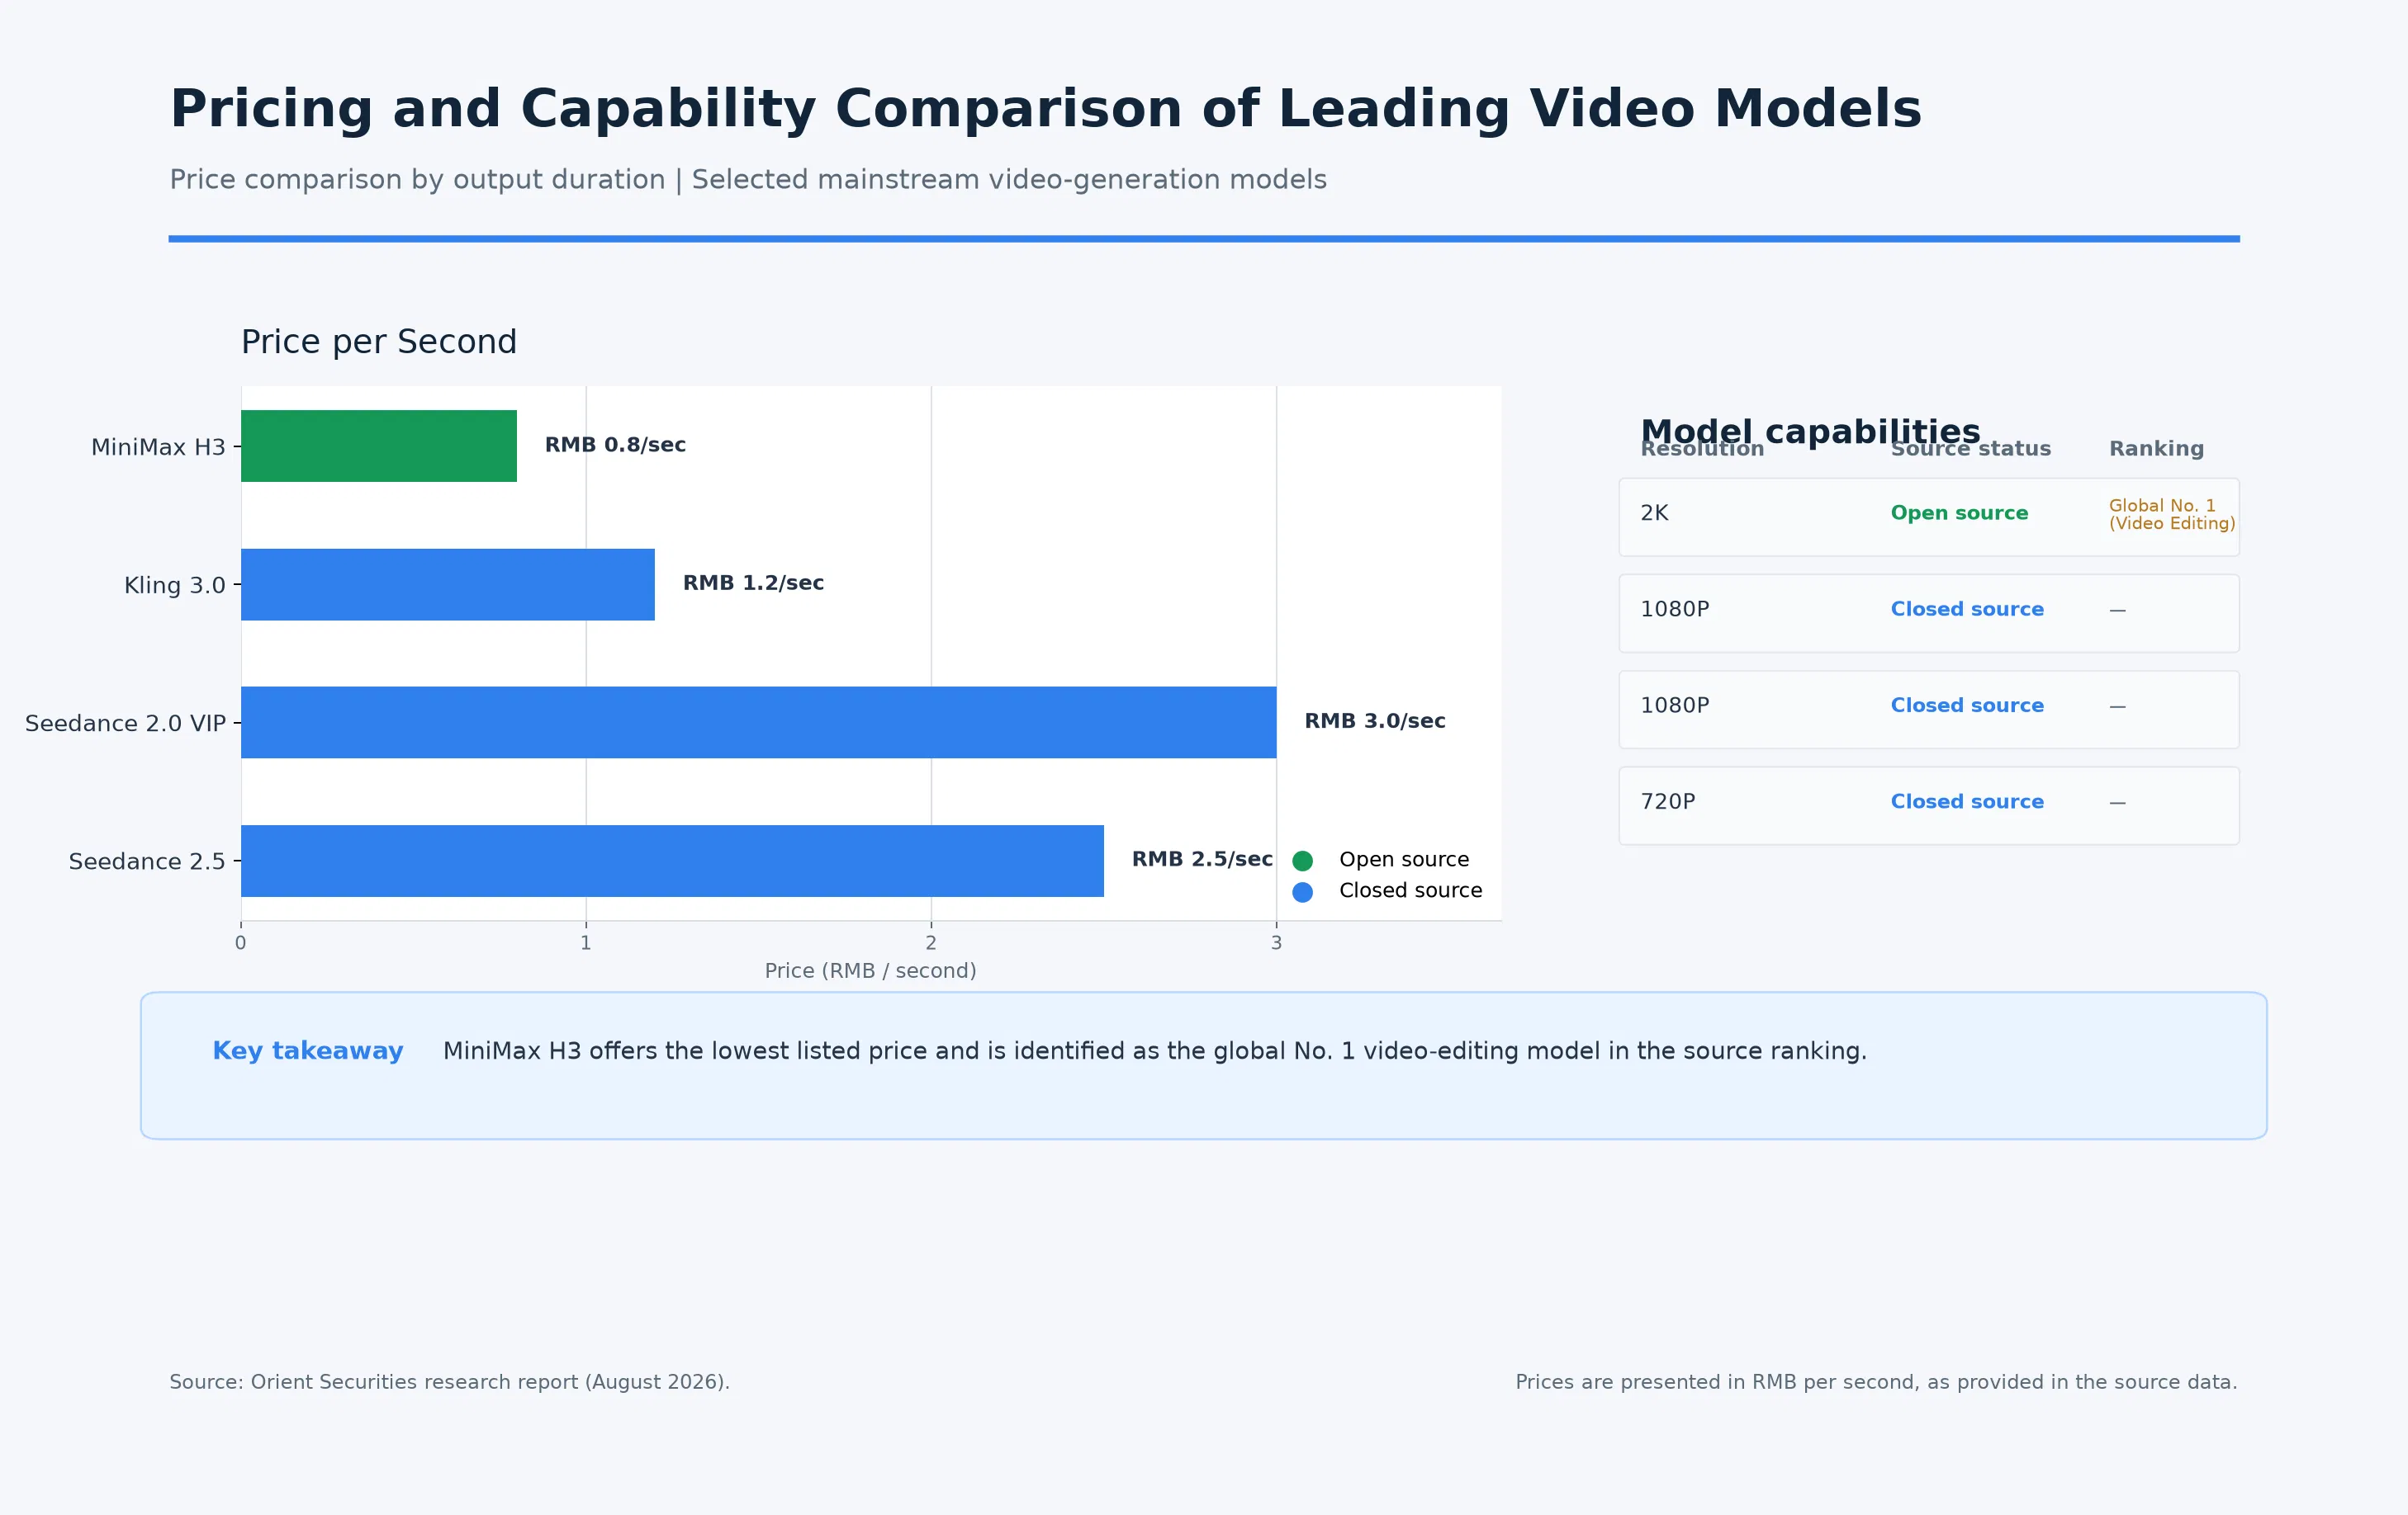Select the 2K resolution capability row

(x=1929, y=517)
